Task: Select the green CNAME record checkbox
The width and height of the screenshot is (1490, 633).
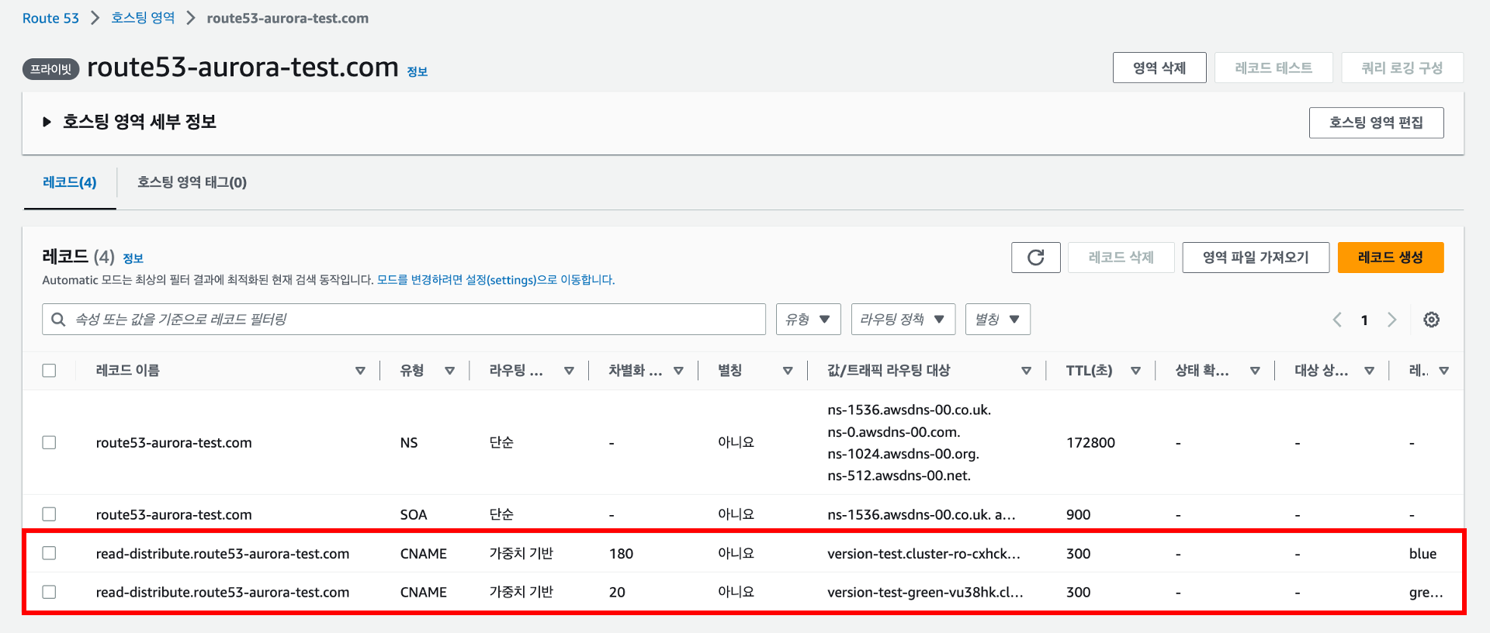Action: tap(49, 592)
